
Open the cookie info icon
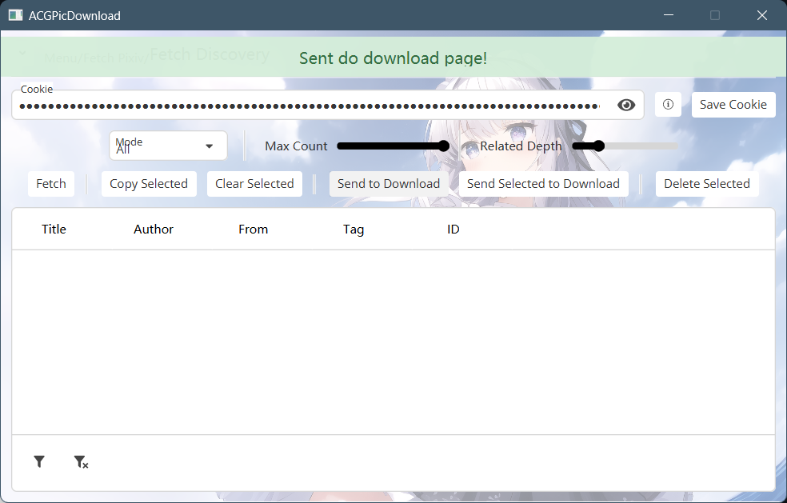point(668,105)
